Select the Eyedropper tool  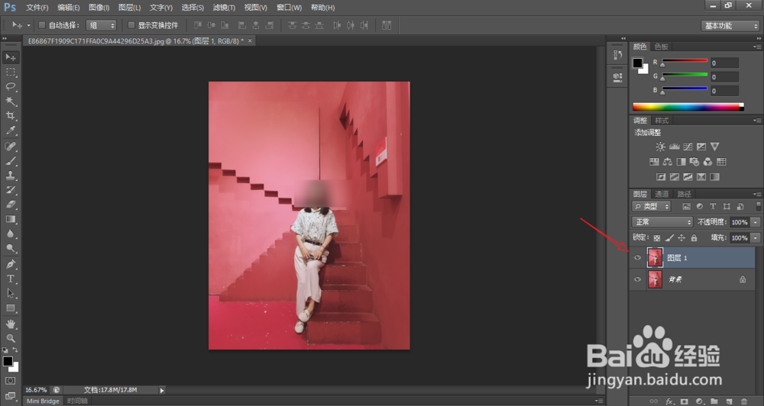(10, 130)
